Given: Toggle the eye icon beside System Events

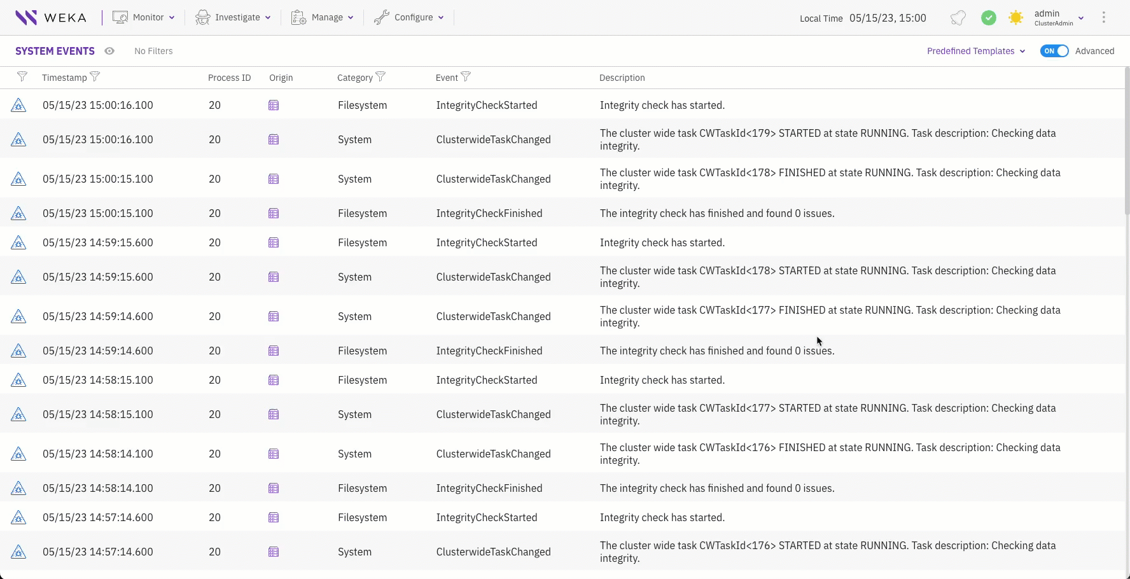Looking at the screenshot, I should (x=109, y=51).
